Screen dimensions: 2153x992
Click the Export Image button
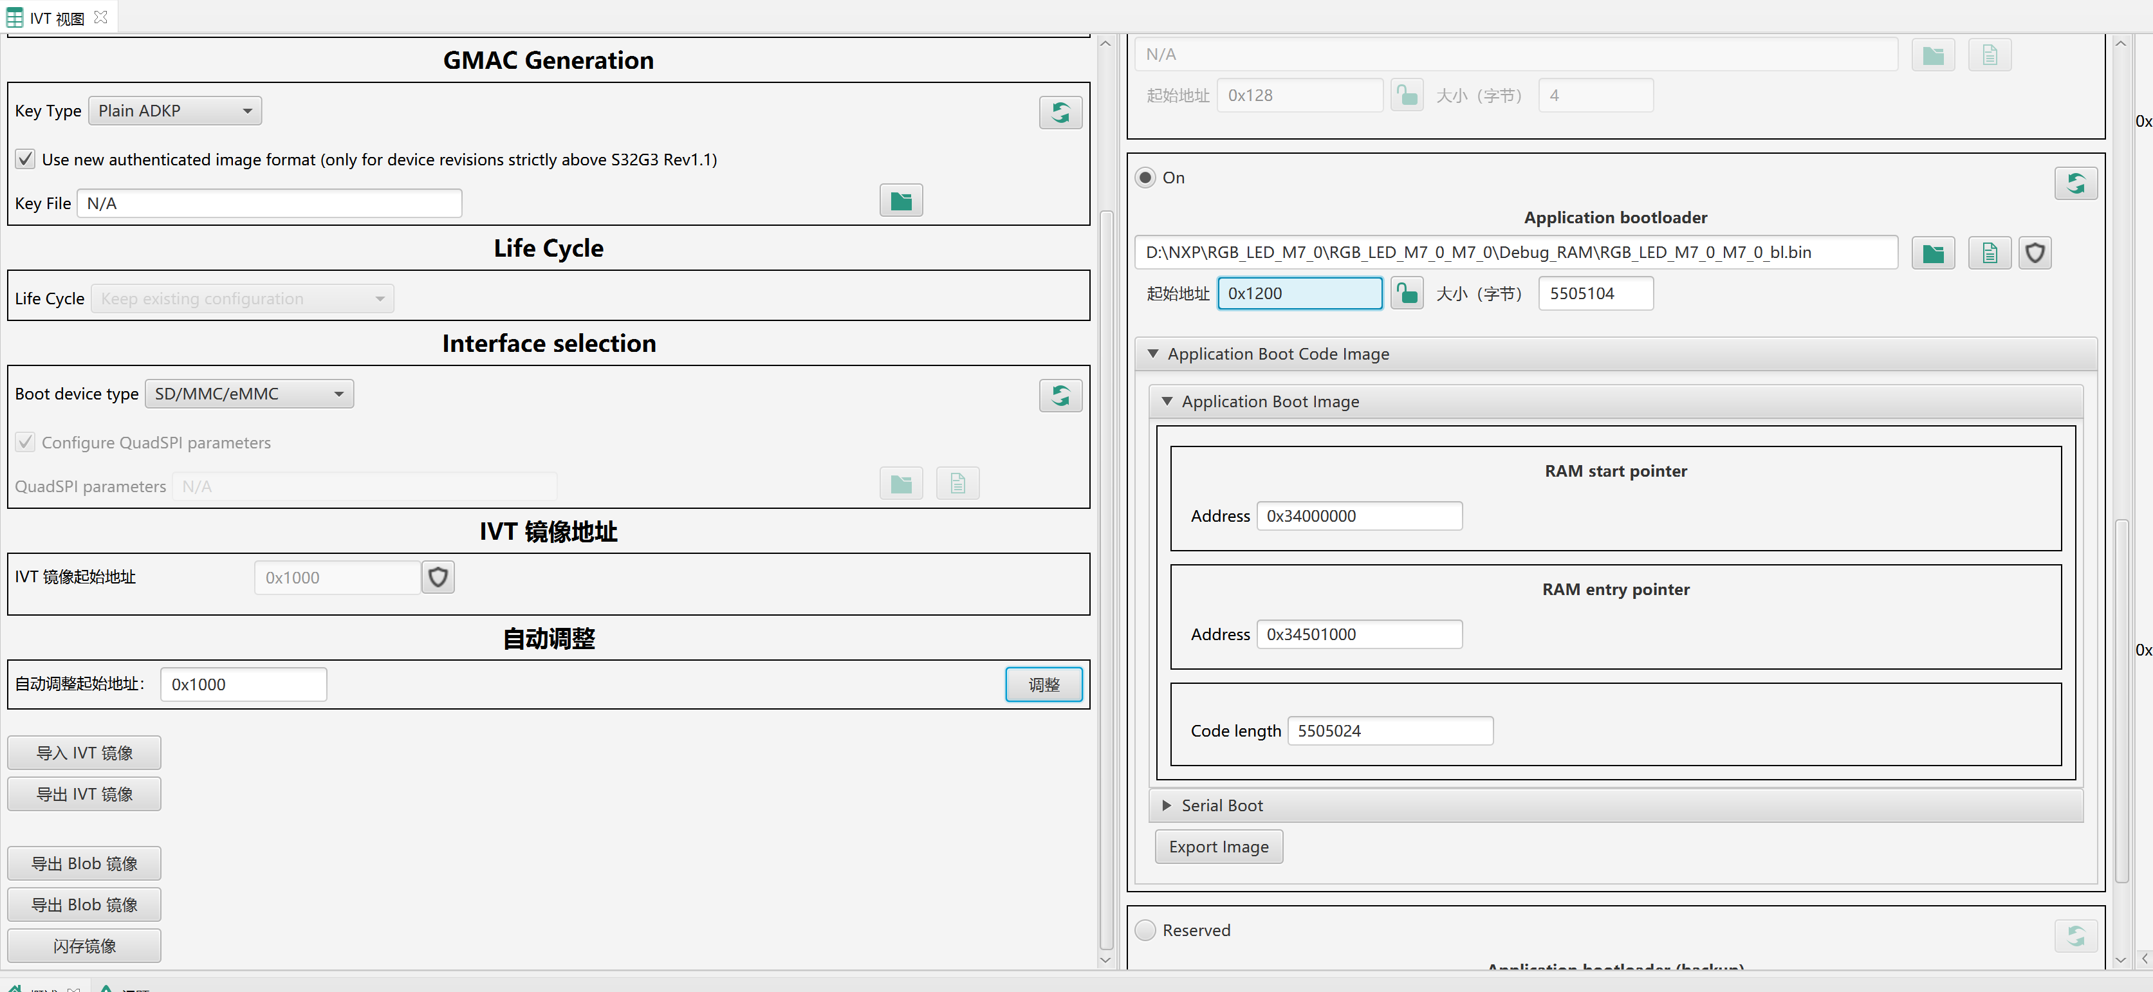point(1218,847)
